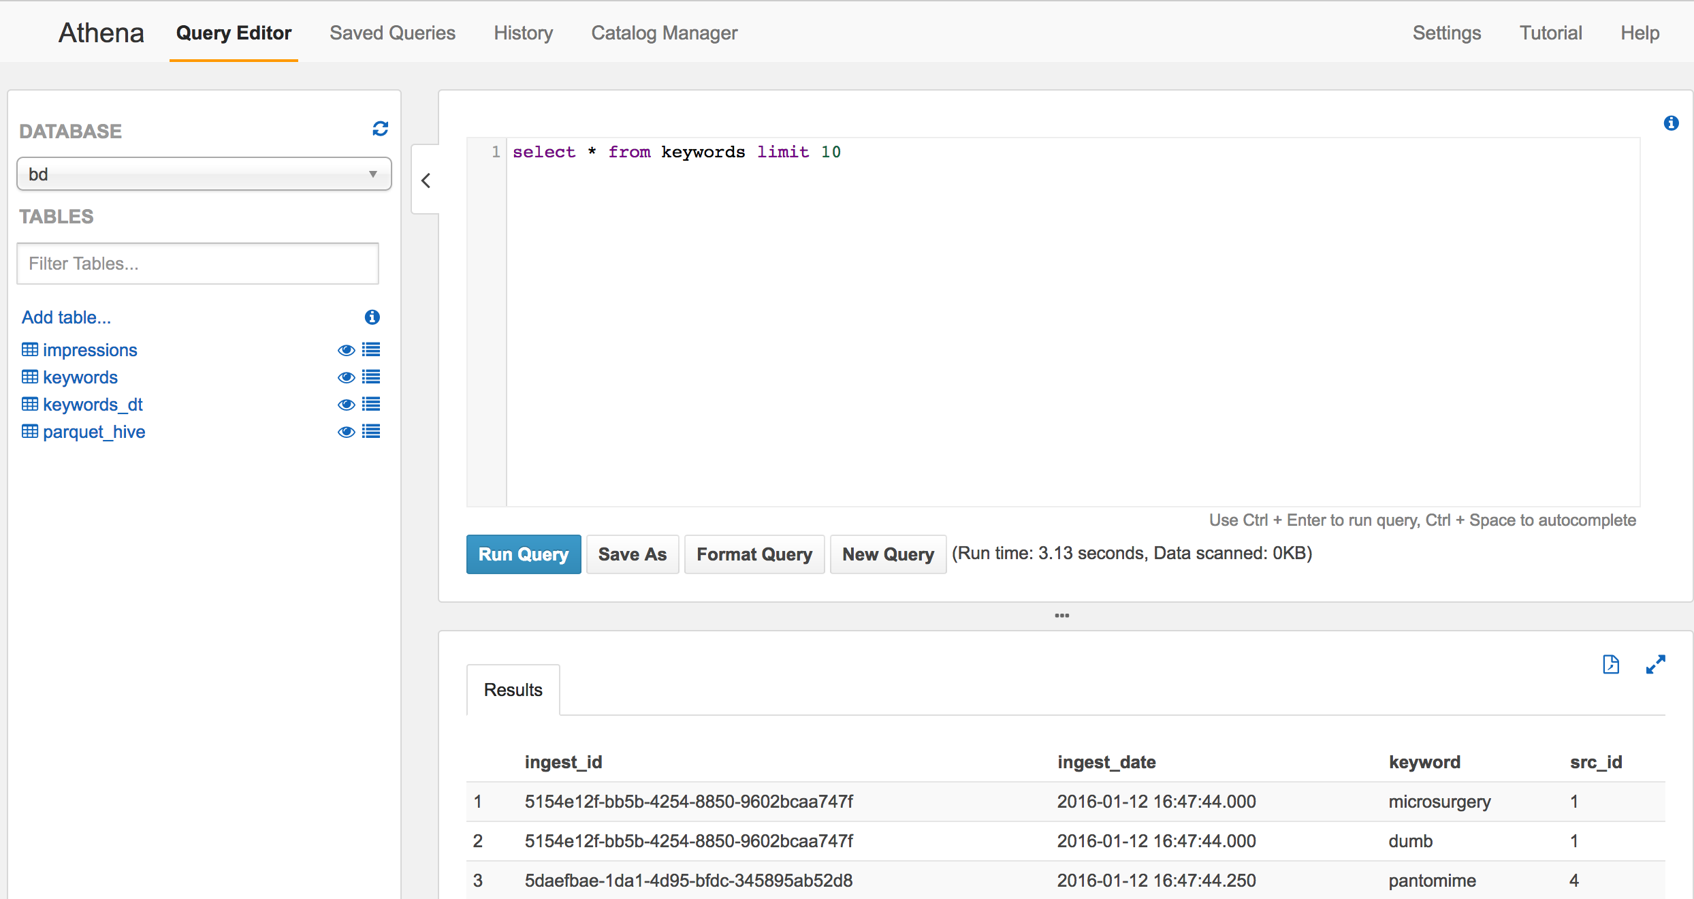Preview the impressions table with eye icon

point(346,350)
